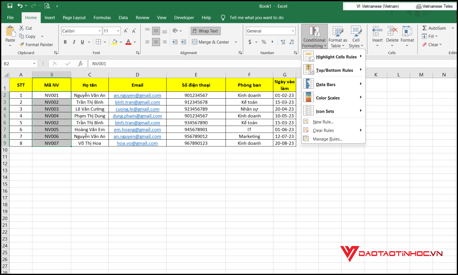Open the Calibri font name dropdown

(100, 31)
